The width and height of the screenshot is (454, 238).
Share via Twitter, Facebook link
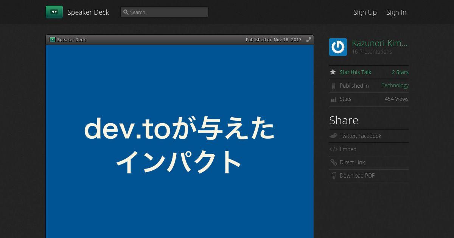[x=360, y=136]
